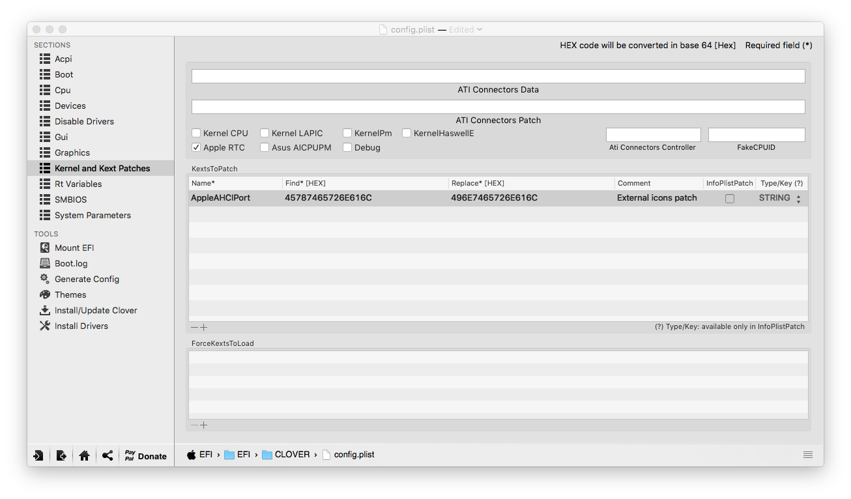Open the STRING Type/Key dropdown
The width and height of the screenshot is (851, 499).
click(x=781, y=198)
